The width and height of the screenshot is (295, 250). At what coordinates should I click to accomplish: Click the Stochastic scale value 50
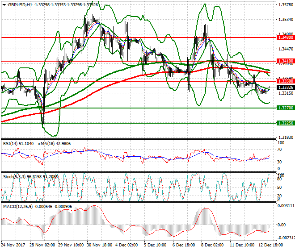click(x=280, y=187)
